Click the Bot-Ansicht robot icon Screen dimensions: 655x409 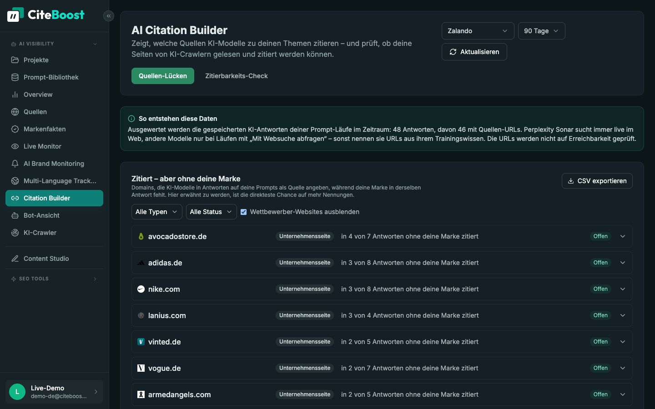coord(15,215)
